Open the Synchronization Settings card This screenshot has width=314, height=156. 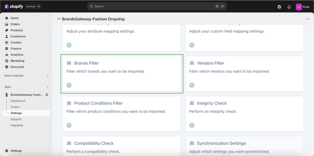(244, 146)
